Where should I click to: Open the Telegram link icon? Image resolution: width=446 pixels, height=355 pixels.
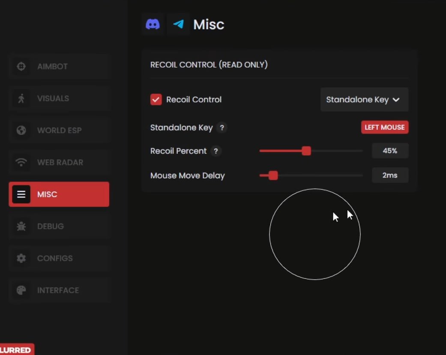[178, 24]
